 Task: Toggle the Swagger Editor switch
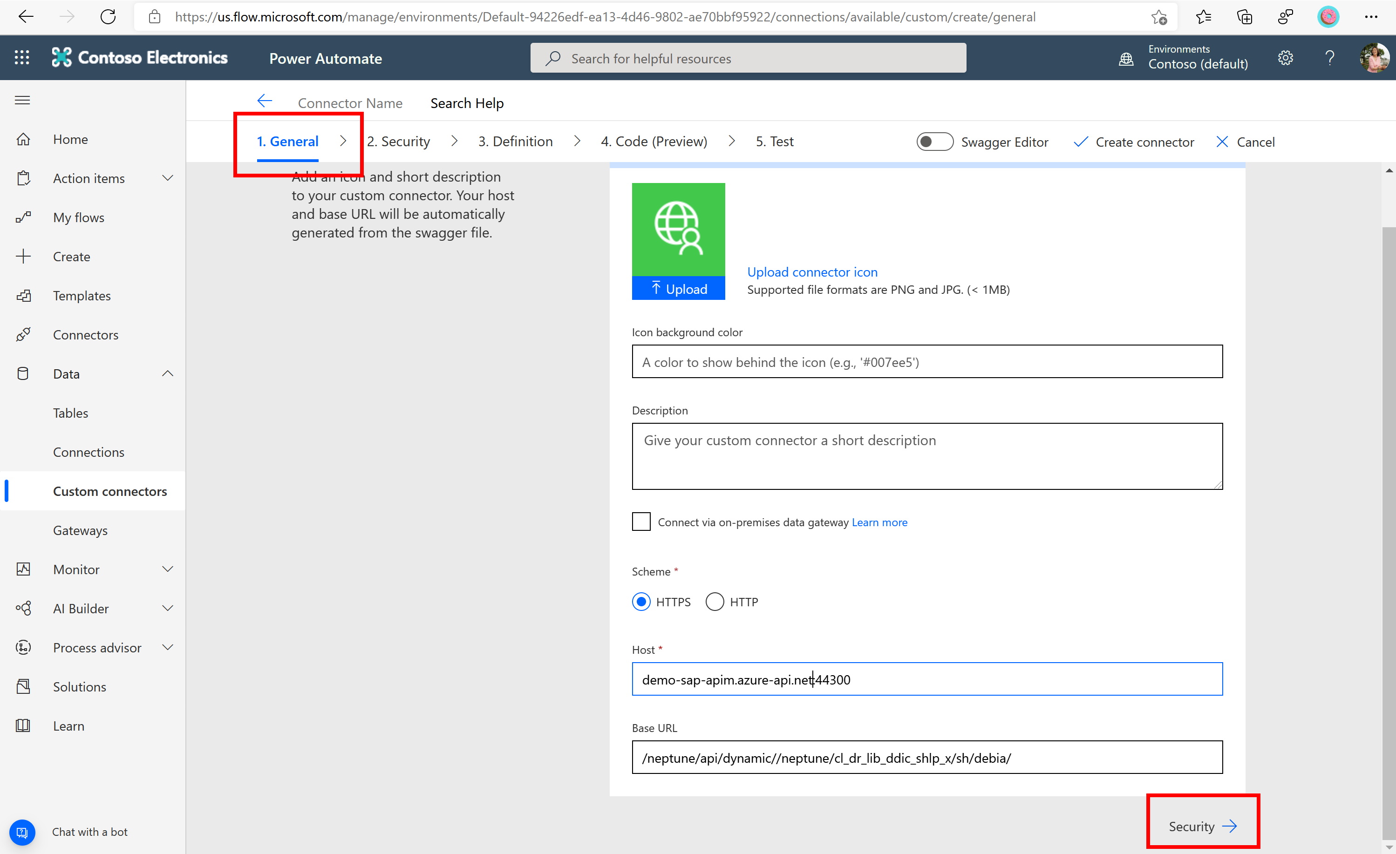pyautogui.click(x=933, y=142)
